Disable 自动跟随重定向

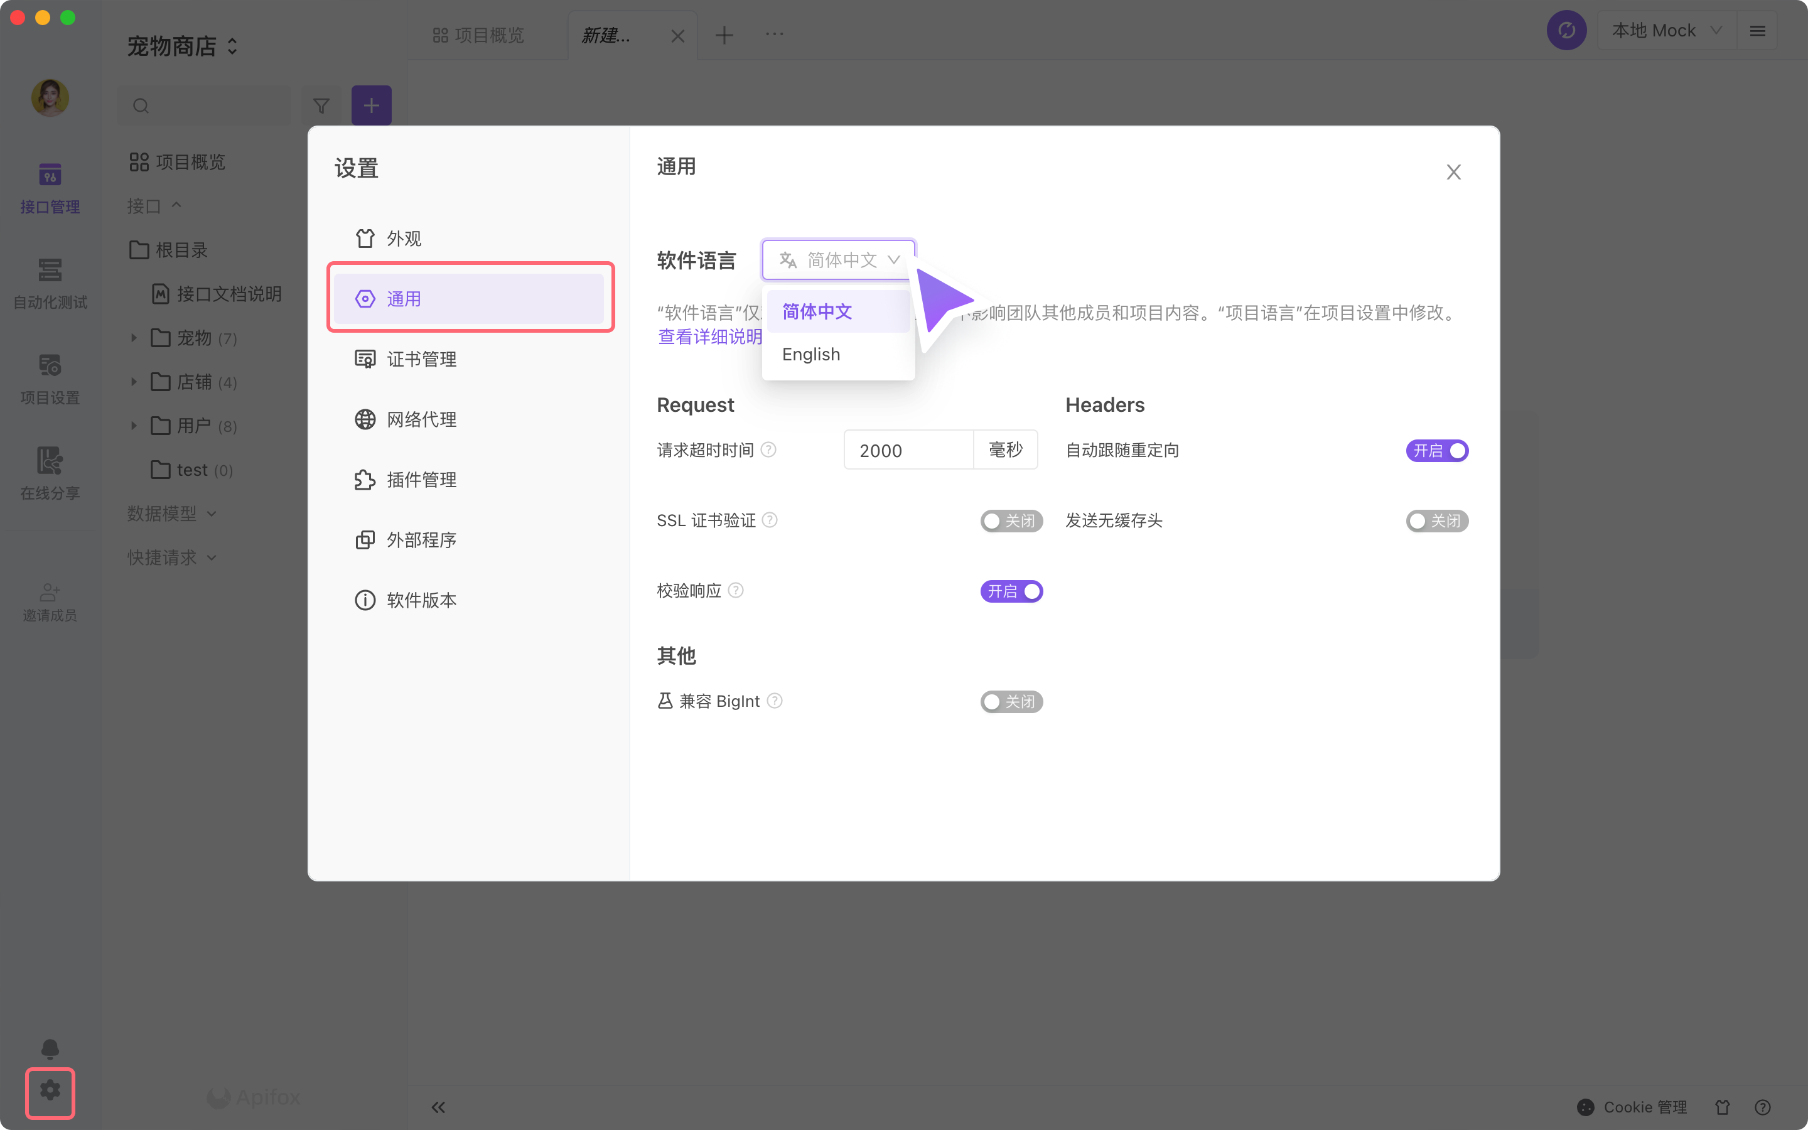tap(1436, 451)
